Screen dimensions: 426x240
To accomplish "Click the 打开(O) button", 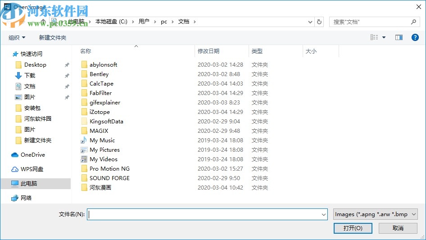I will (353, 228).
